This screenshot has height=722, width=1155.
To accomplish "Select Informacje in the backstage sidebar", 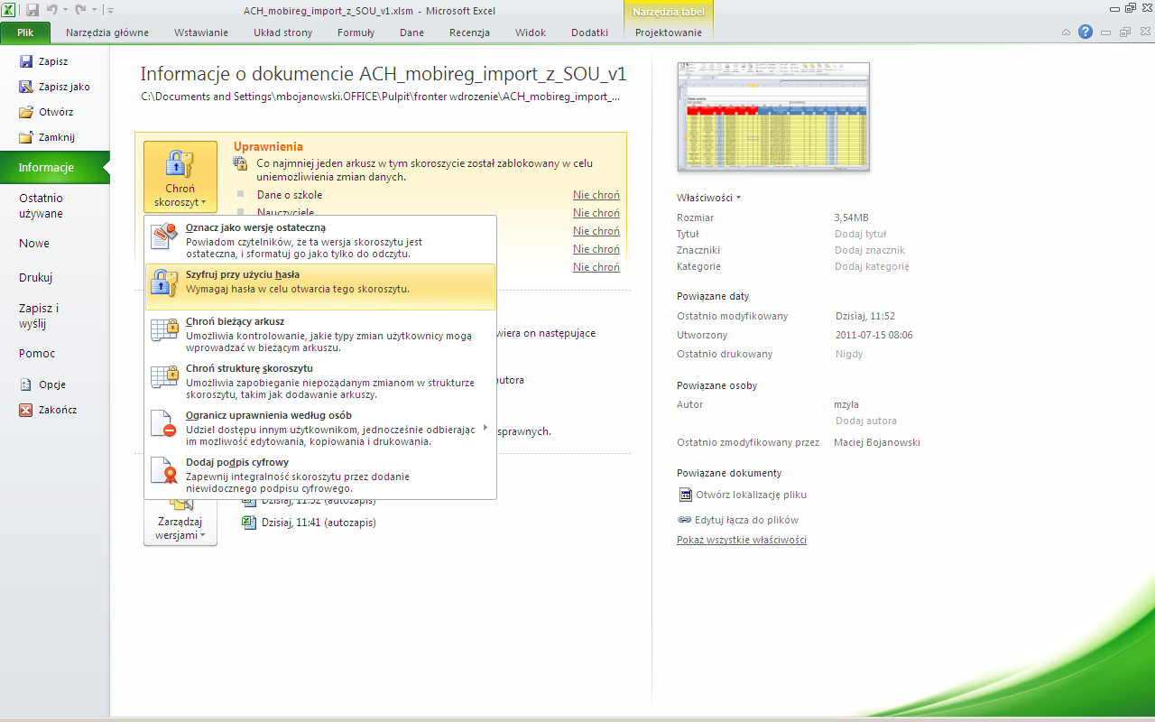I will click(x=55, y=167).
